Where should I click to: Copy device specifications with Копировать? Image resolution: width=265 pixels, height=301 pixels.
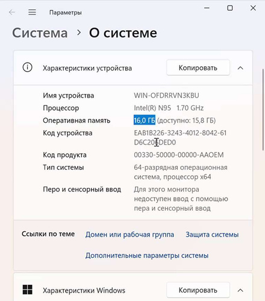click(x=198, y=67)
